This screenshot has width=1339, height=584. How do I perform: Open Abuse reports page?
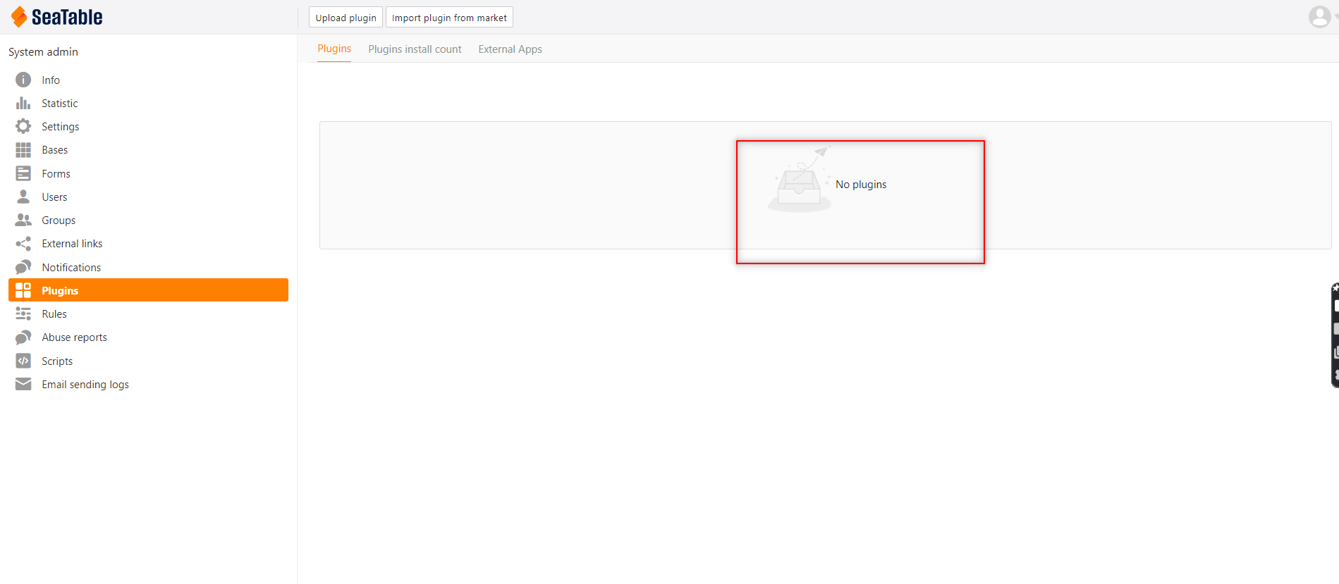[74, 337]
